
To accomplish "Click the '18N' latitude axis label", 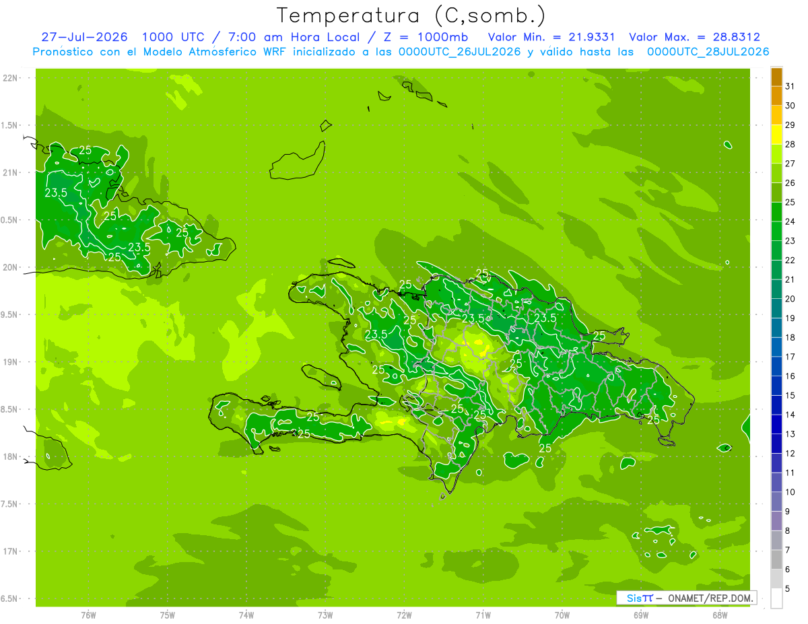I will click(x=10, y=456).
